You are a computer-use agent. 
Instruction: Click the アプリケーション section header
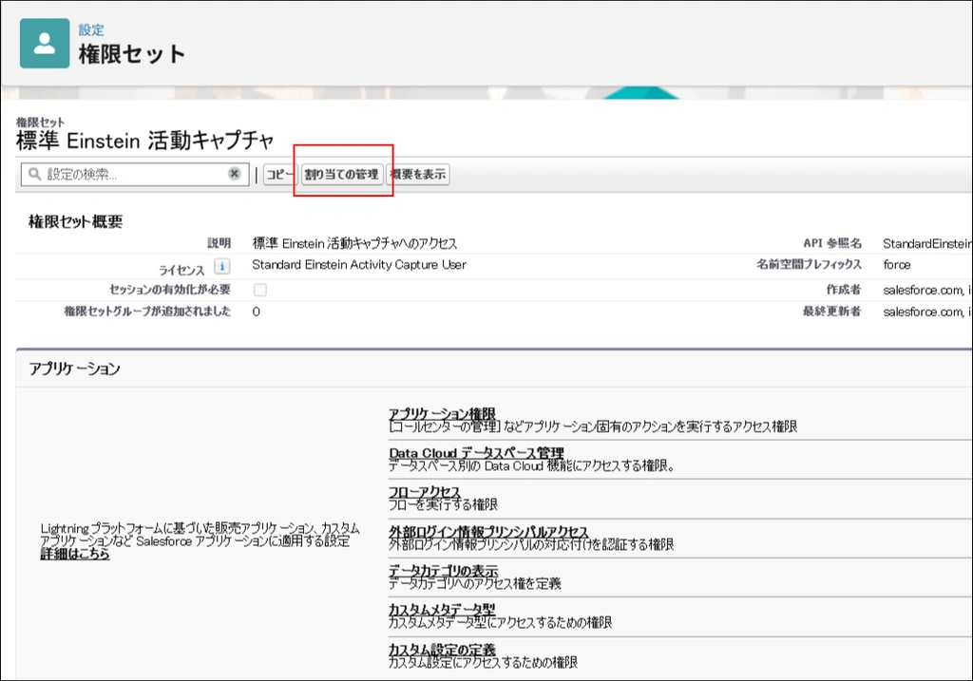click(x=75, y=369)
